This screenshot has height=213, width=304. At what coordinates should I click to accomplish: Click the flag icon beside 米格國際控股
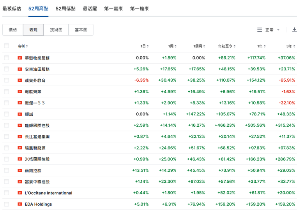[20, 159]
